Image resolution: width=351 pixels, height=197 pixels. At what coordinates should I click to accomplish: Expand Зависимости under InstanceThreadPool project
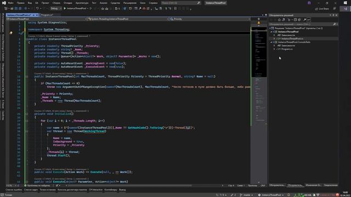(x=274, y=35)
